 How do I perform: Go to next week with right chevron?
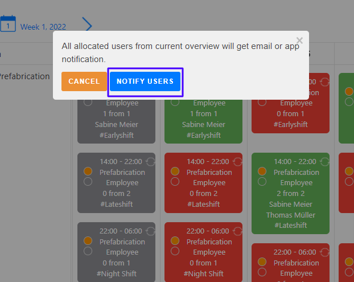click(x=87, y=24)
